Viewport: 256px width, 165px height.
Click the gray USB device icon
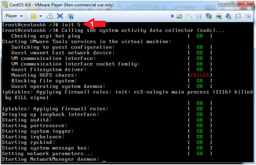tap(238, 16)
